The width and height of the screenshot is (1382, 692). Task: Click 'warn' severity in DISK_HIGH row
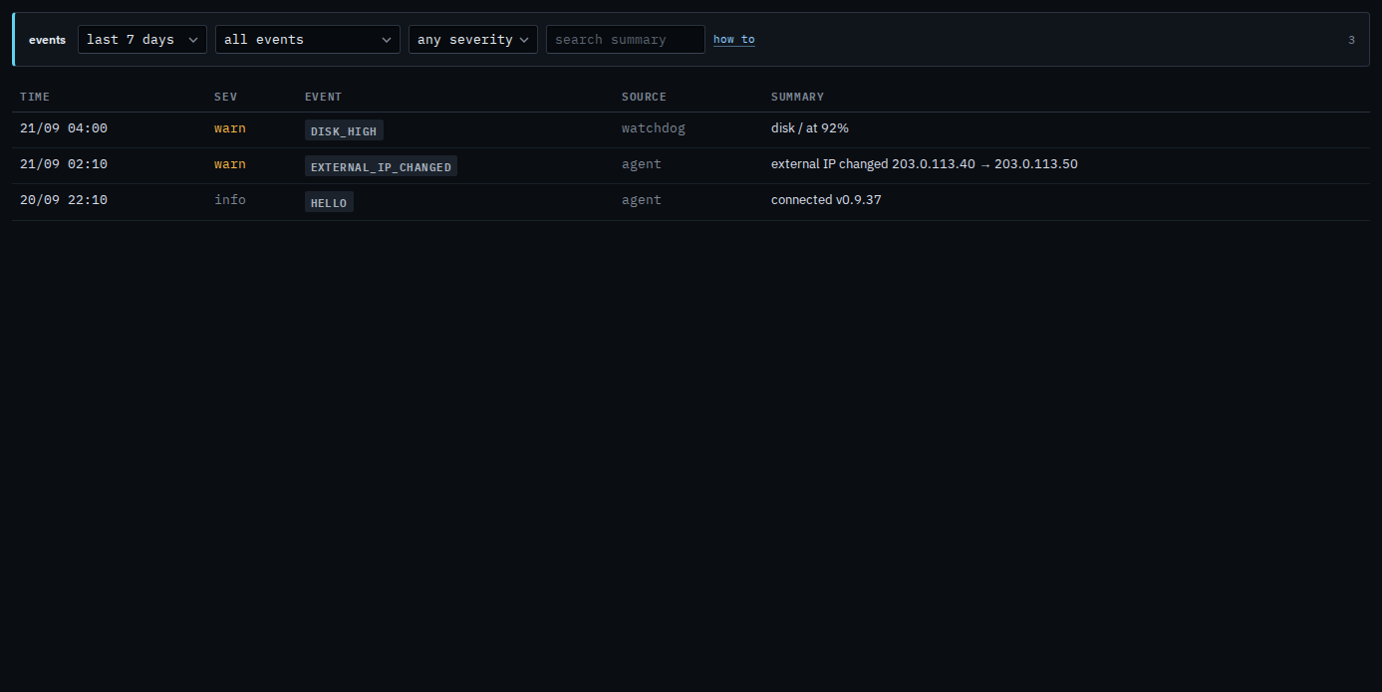click(x=230, y=128)
